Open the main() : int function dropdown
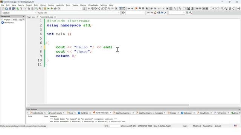 tap(78, 13)
